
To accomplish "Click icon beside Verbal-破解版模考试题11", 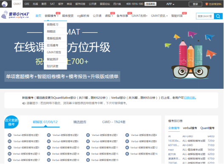I will click(x=88, y=147).
